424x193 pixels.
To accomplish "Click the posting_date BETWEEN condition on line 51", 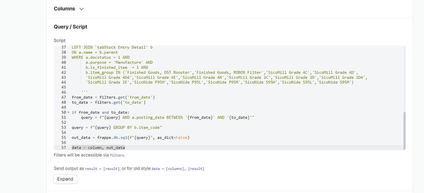I will (x=156, y=117).
